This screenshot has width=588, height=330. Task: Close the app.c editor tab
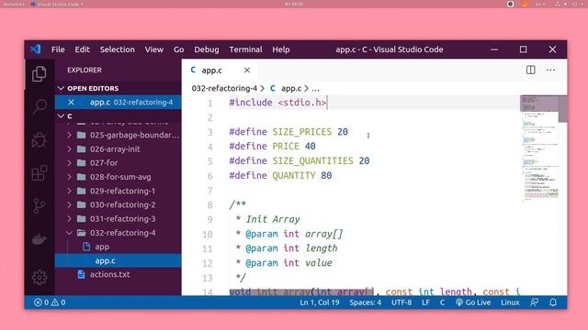(247, 70)
